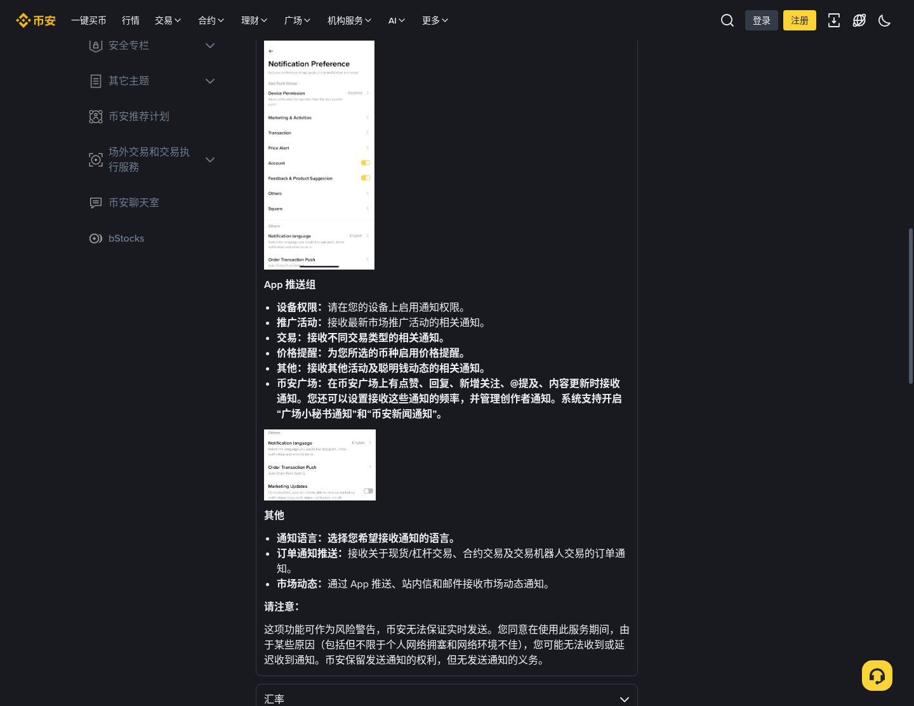Open the language globe icon
The width and height of the screenshot is (914, 706).
pos(859,20)
